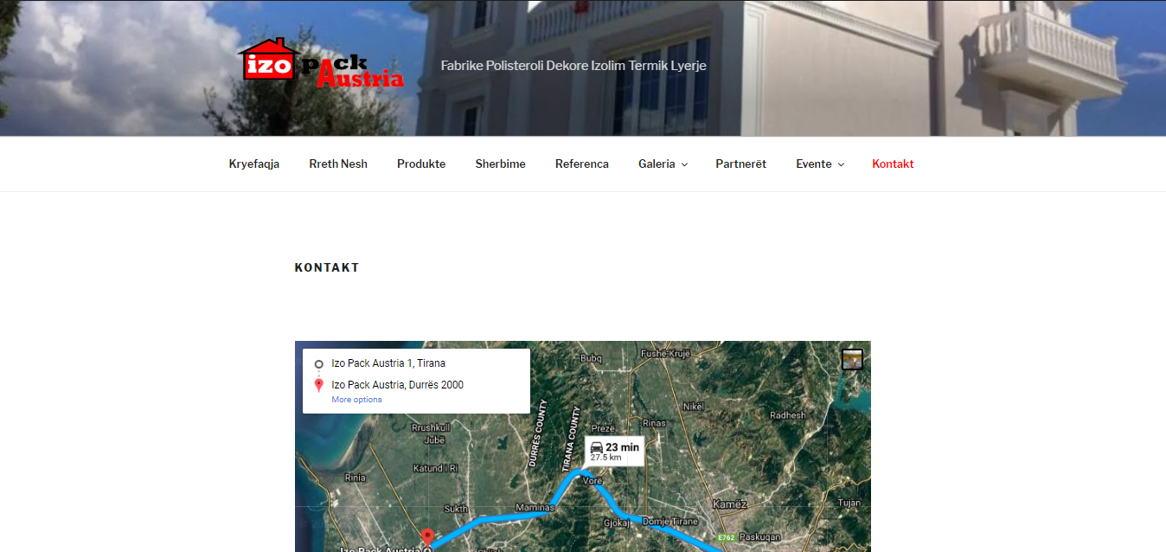1166x552 pixels.
Task: Click the origin circle icon beside Tirana
Action: click(318, 364)
